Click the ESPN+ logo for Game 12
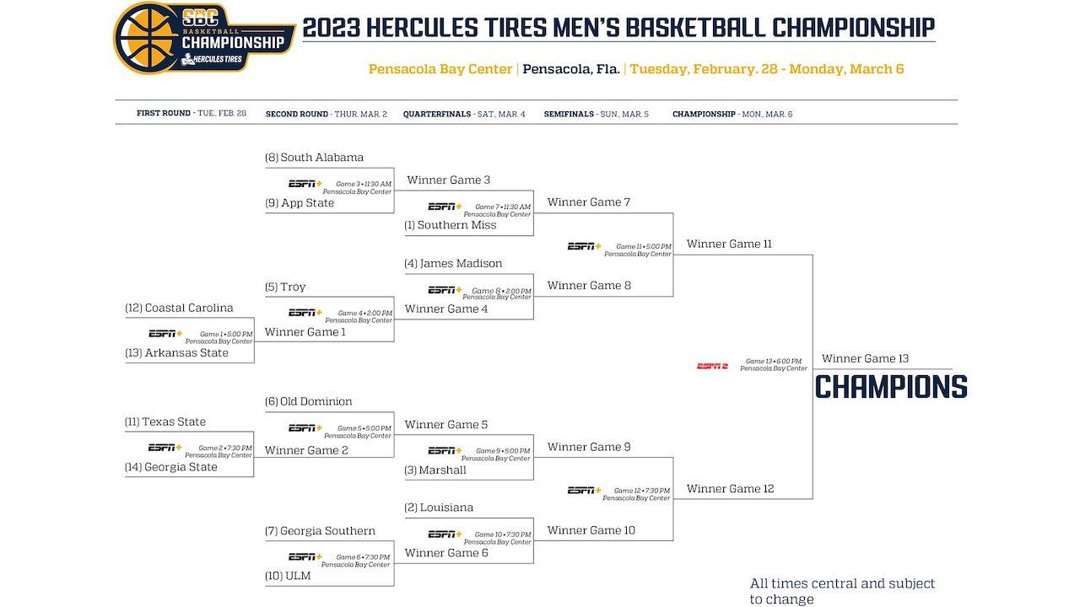Image resolution: width=1080 pixels, height=607 pixels. pyautogui.click(x=584, y=491)
